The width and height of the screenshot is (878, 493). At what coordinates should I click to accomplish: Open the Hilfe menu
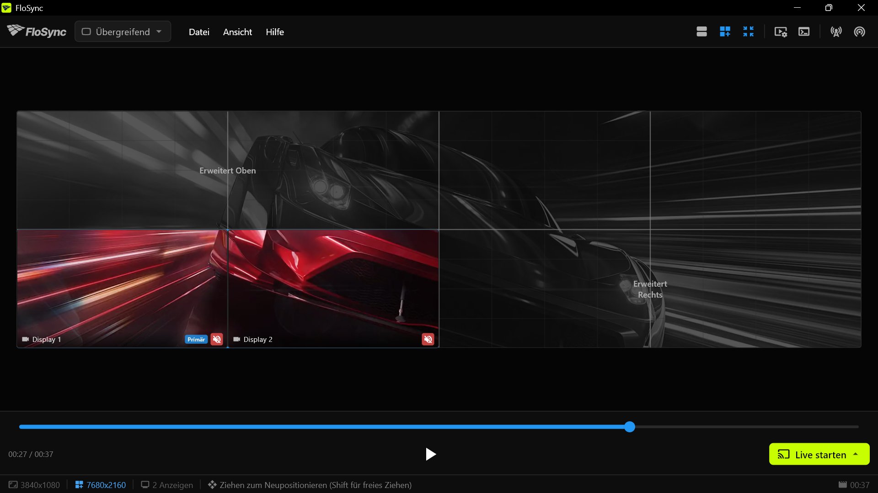coord(275,32)
